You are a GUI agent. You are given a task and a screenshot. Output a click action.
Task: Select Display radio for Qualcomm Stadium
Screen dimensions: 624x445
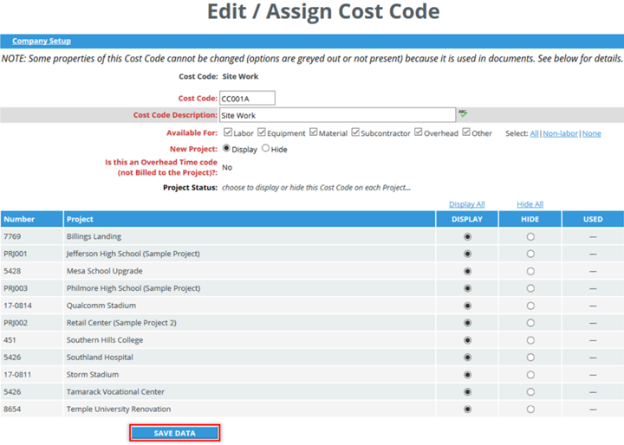point(467,306)
